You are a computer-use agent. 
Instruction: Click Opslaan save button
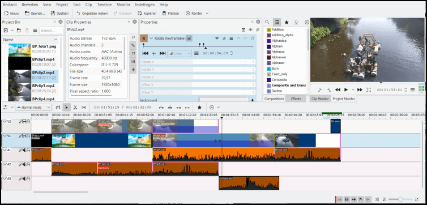coord(59,13)
